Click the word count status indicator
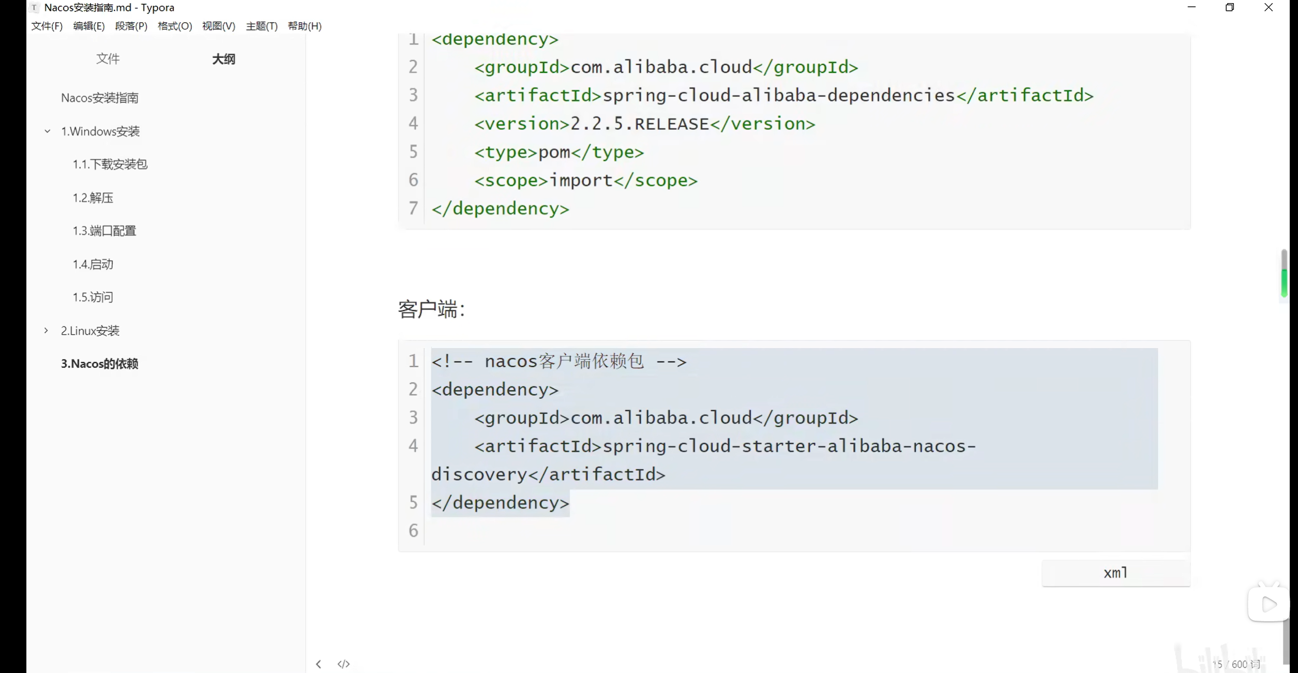The image size is (1298, 673). (1236, 664)
